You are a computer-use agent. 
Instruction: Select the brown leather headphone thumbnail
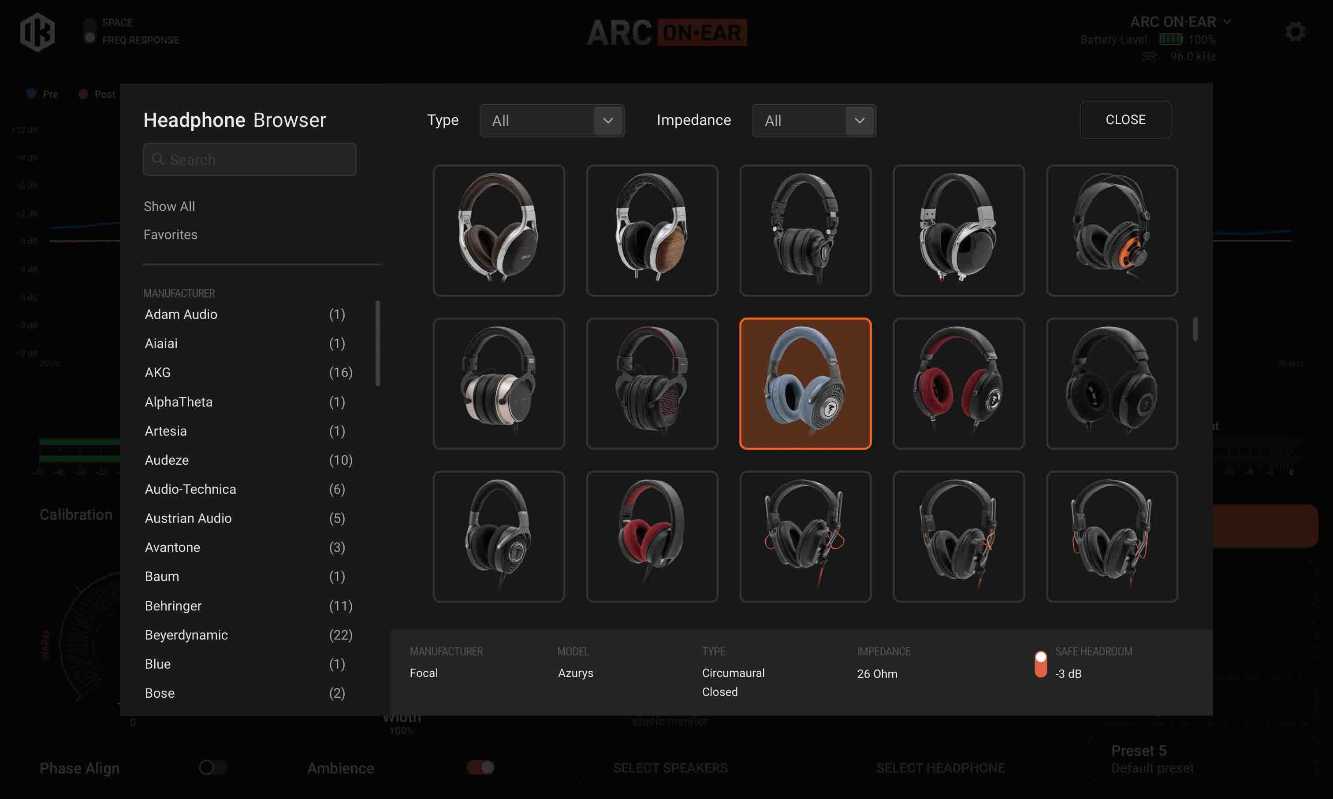point(499,230)
